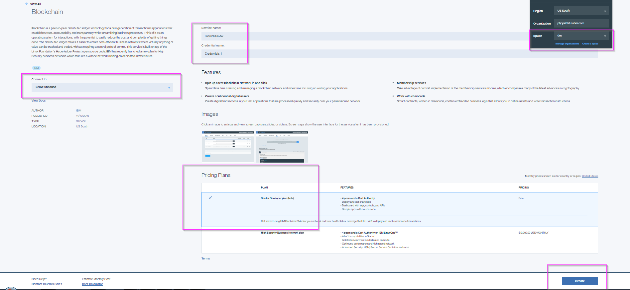Click 'Membership services' feature heading
The image size is (630, 290).
[411, 83]
